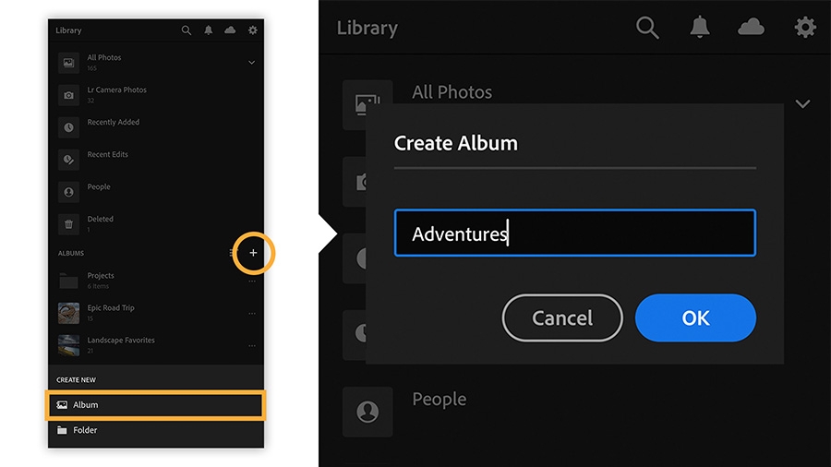Screen dimensions: 831x467
Task: Click the large notification bell icon
Action: [701, 28]
